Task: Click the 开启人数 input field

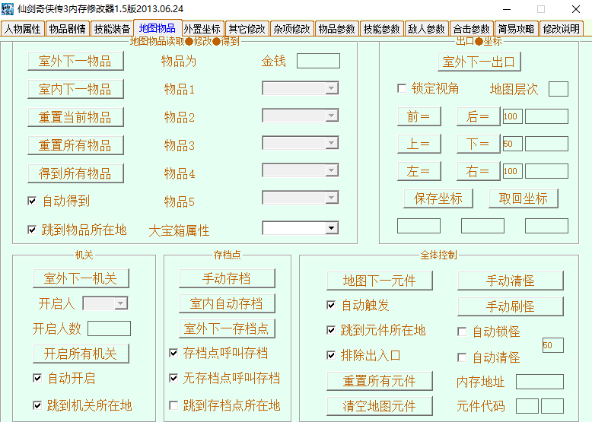Action: 109,328
